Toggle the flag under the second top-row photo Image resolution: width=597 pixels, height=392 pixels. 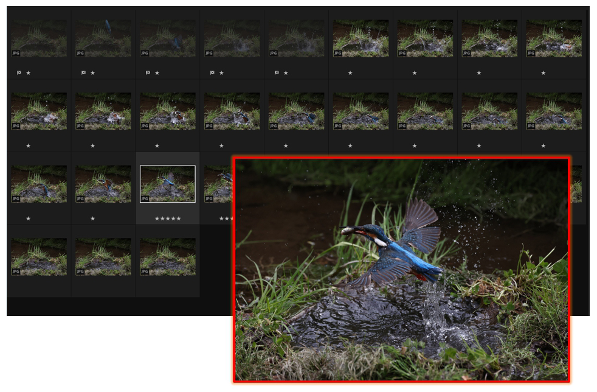click(x=83, y=72)
